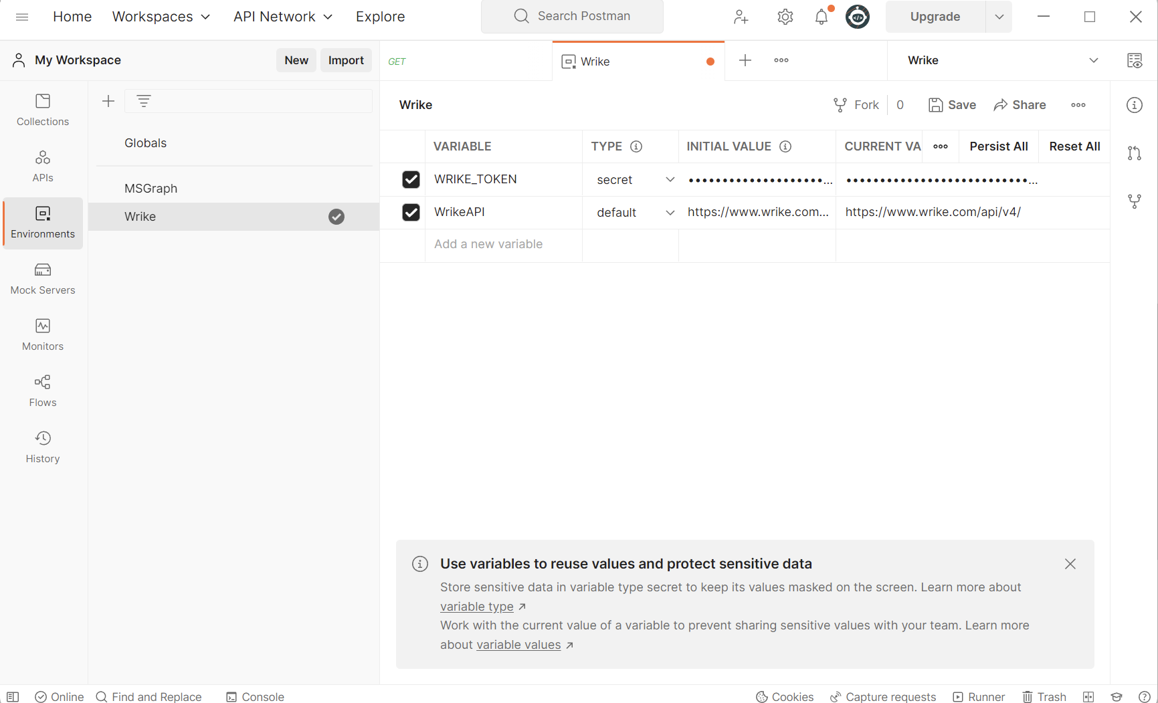Open column options ellipsis near Current Value

point(941,146)
